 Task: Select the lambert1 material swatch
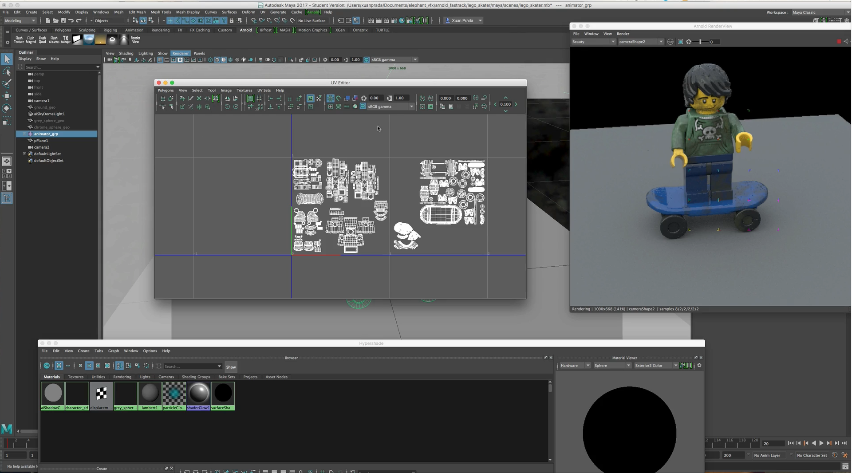150,396
